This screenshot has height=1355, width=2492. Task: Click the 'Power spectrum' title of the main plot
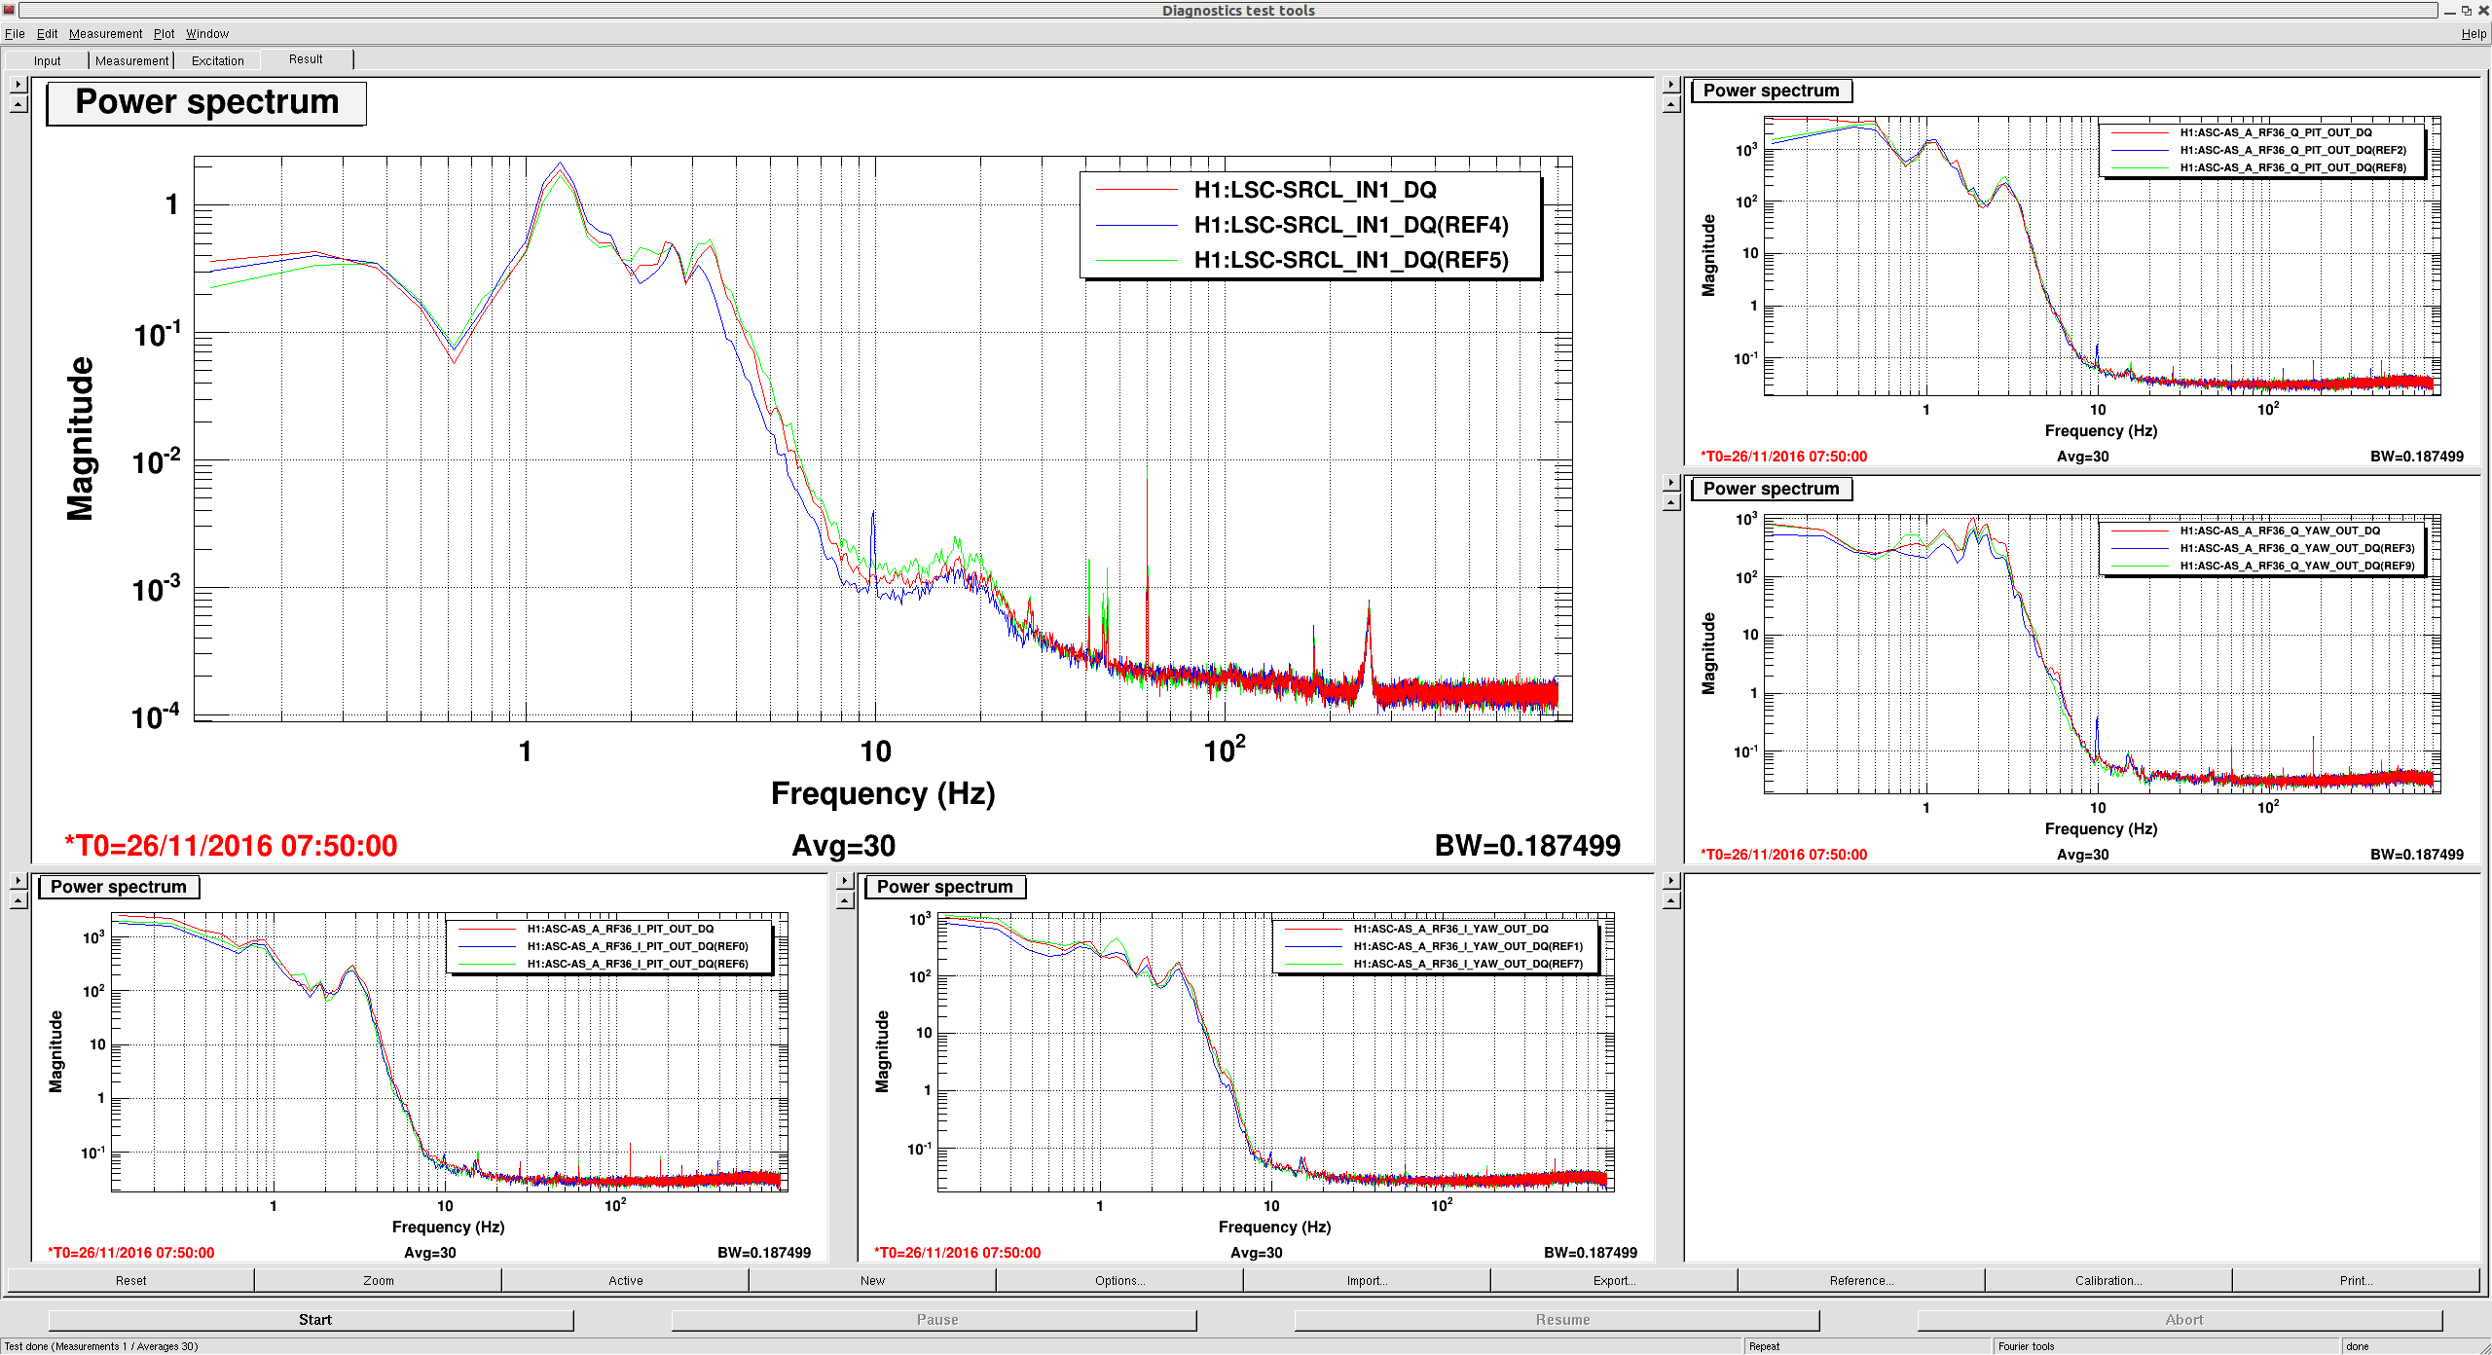(206, 102)
